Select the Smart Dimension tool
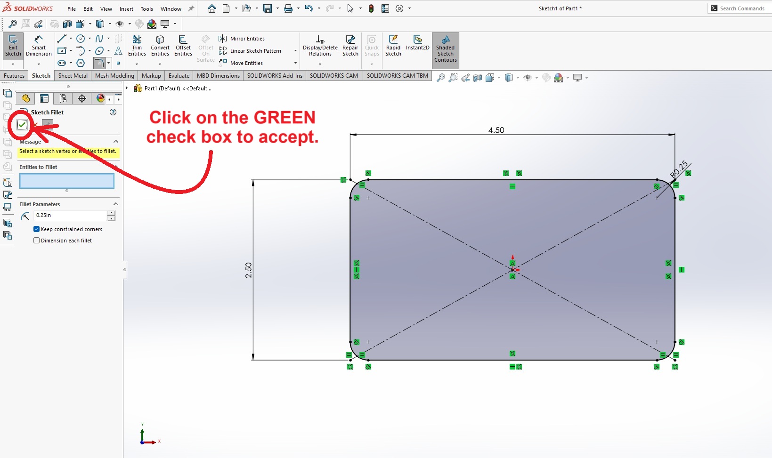This screenshot has width=772, height=458. click(x=39, y=46)
